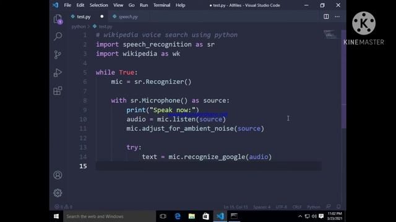The width and height of the screenshot is (396, 222).
Task: Click the print("Speak now:") line
Action: 163,110
